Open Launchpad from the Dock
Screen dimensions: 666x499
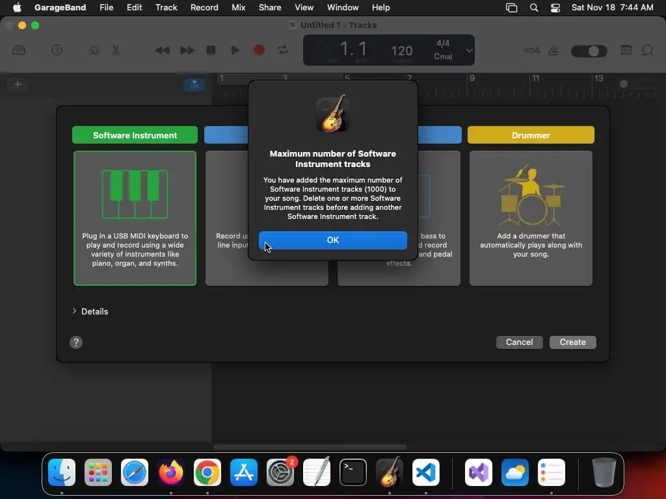click(98, 472)
